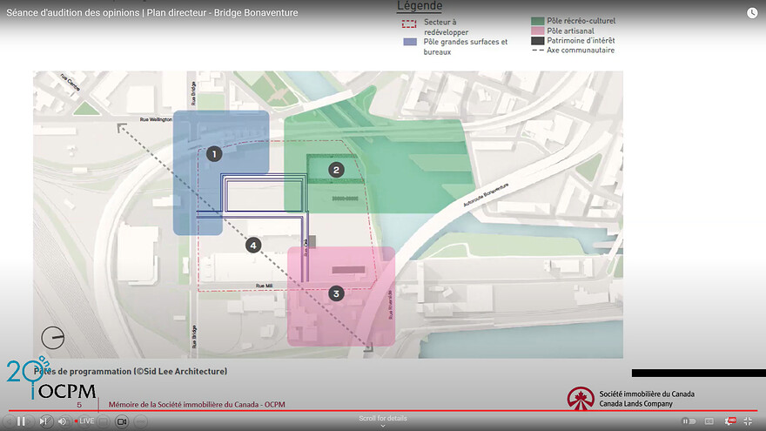Toggle closed captions (CC)

pos(710,421)
